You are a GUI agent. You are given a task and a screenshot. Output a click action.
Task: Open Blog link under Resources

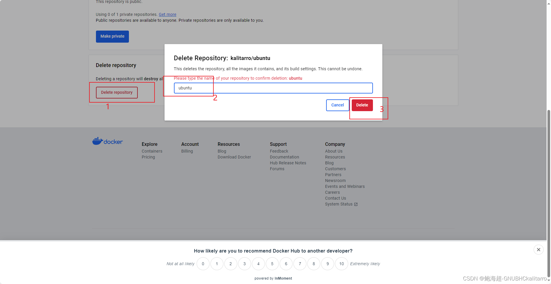point(222,151)
